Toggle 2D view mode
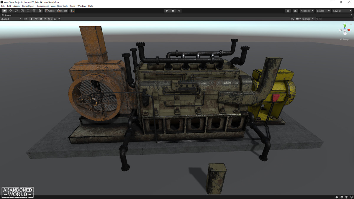Image resolution: width=354 pixels, height=199 pixels. [x=26, y=19]
